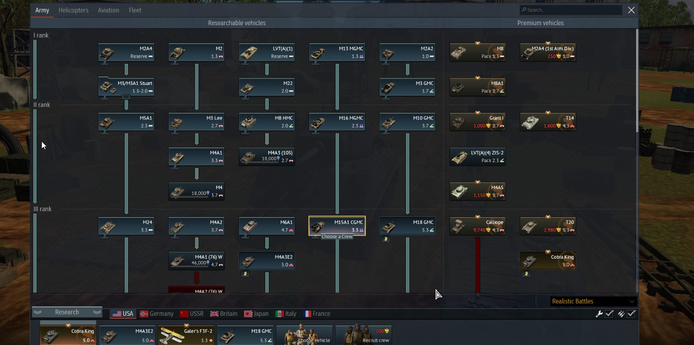The width and height of the screenshot is (694, 345).
Task: Select the premium Calliope tank
Action: [x=477, y=226]
